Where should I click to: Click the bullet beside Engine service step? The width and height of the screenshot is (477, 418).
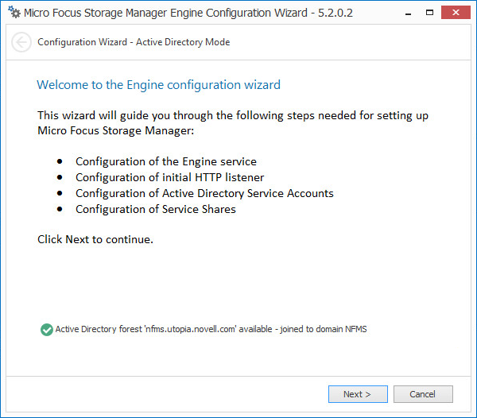[x=60, y=161]
